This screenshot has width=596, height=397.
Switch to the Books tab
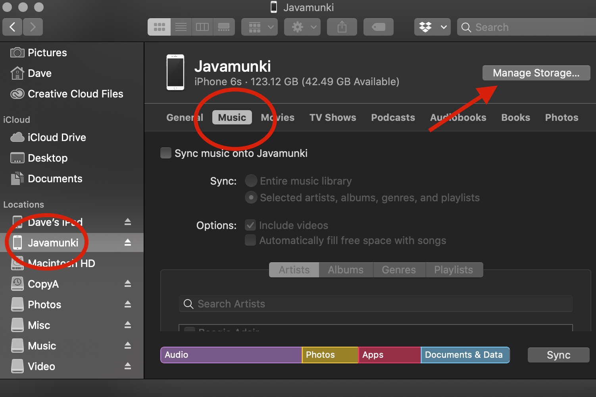point(516,117)
